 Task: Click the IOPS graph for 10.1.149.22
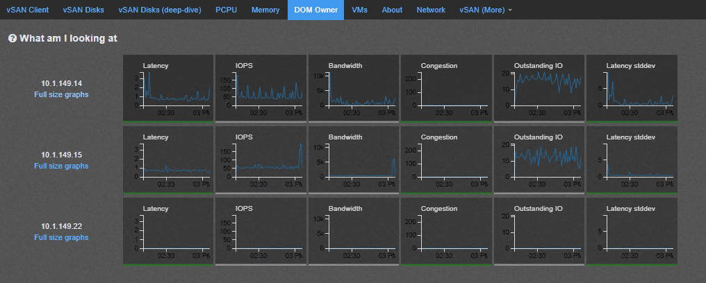pyautogui.click(x=261, y=232)
